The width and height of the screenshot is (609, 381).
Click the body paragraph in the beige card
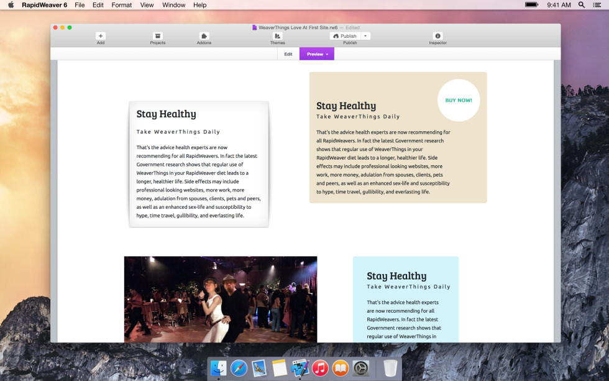coord(383,162)
